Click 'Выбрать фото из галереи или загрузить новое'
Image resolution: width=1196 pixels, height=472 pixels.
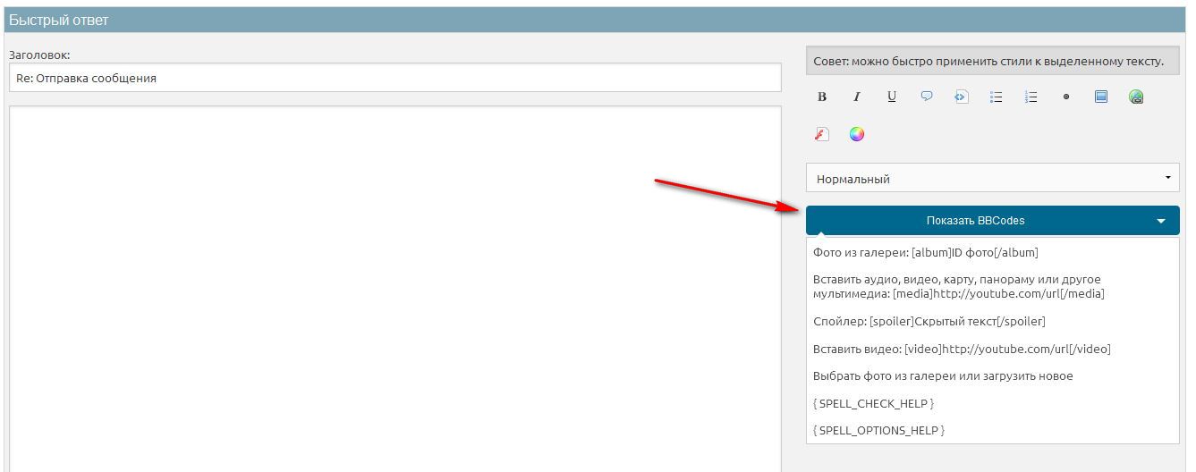(x=943, y=376)
